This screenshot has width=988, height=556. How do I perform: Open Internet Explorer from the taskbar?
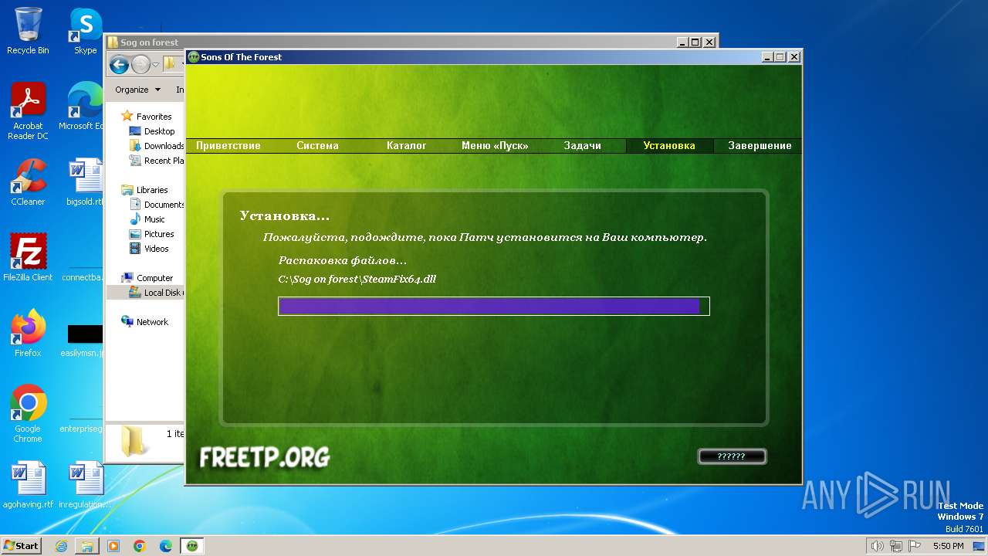[x=61, y=546]
